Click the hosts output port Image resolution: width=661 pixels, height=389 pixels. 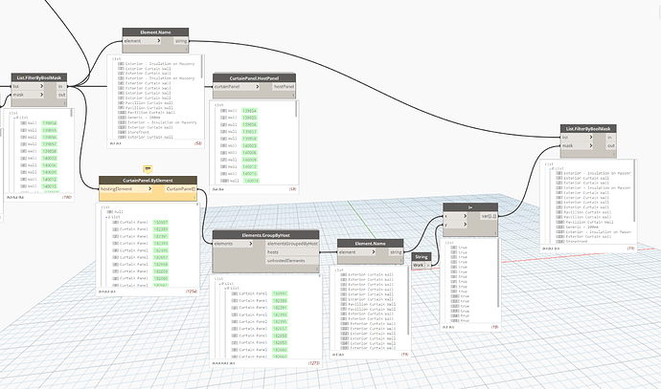pyautogui.click(x=292, y=252)
